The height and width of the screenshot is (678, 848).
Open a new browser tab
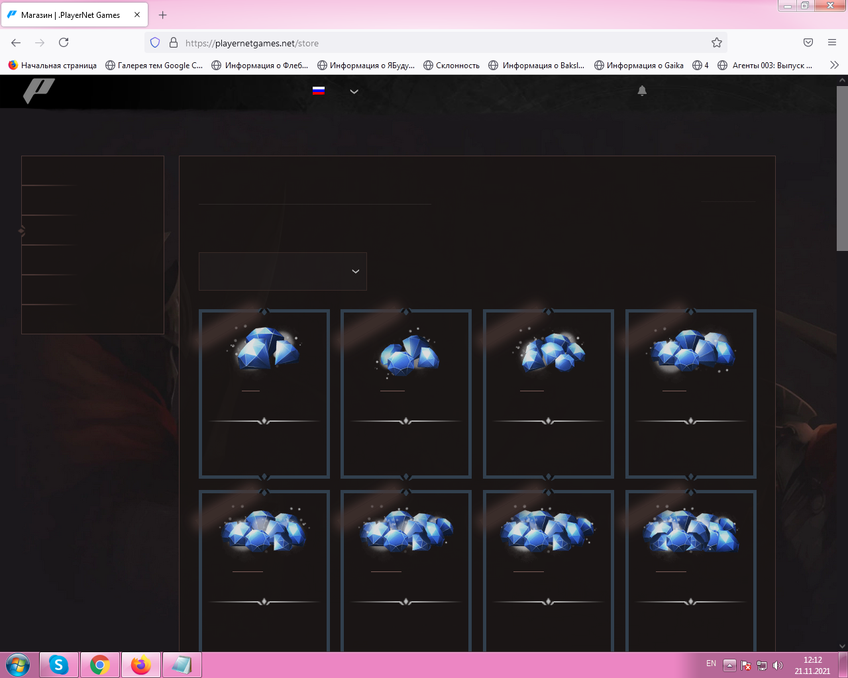(x=162, y=15)
